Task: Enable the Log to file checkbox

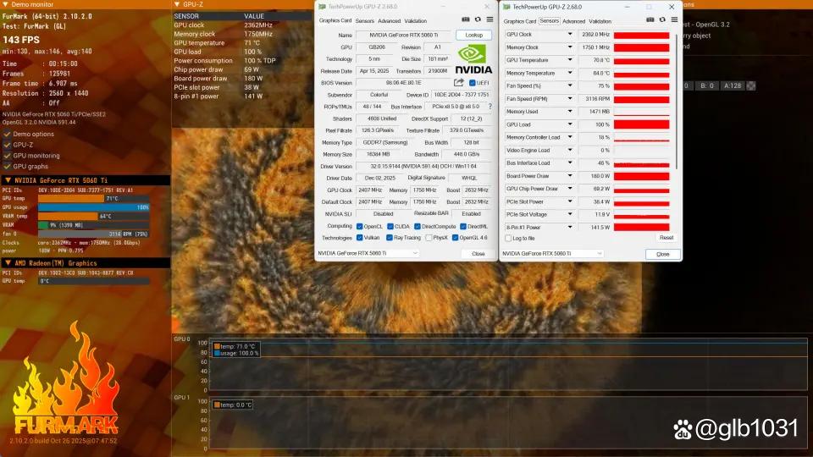Action: coord(508,239)
